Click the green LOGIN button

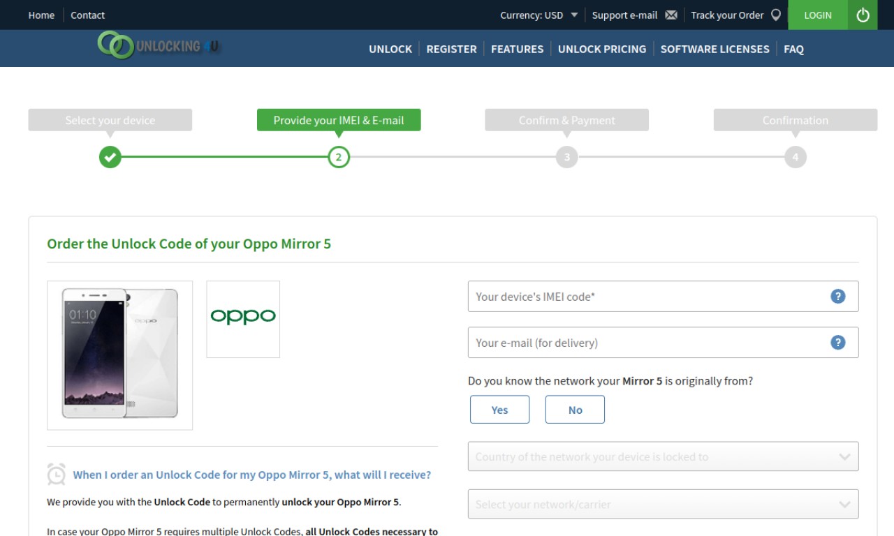pos(818,15)
